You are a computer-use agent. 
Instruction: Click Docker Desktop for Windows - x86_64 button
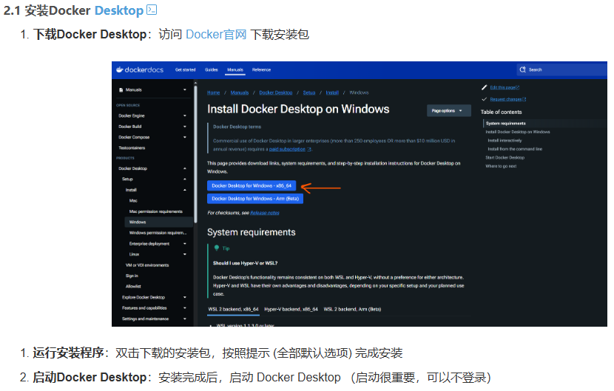(x=252, y=186)
